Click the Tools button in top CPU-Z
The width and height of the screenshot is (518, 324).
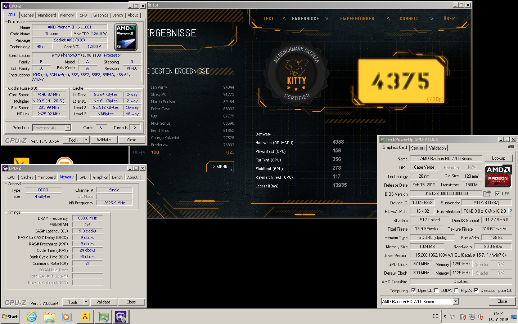73,140
